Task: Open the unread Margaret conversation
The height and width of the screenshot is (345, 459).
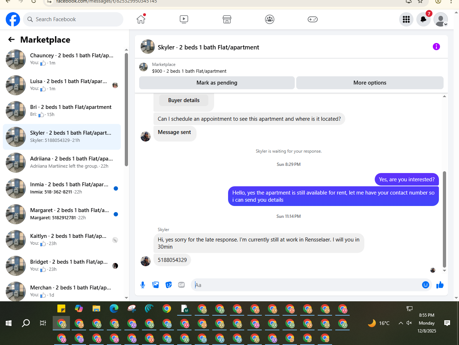Action: (62, 214)
